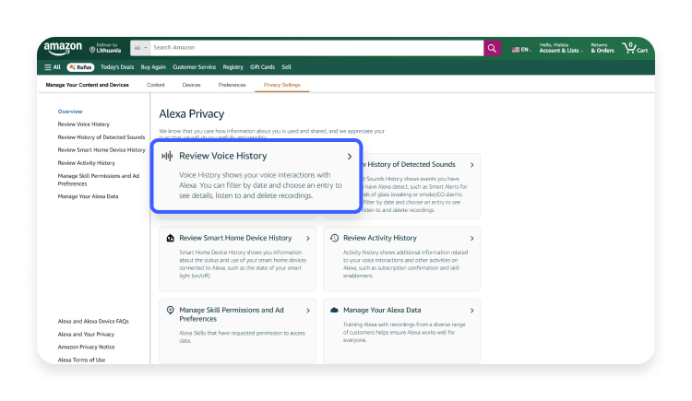Open Today's Deals
The image size is (692, 401).
pyautogui.click(x=117, y=67)
